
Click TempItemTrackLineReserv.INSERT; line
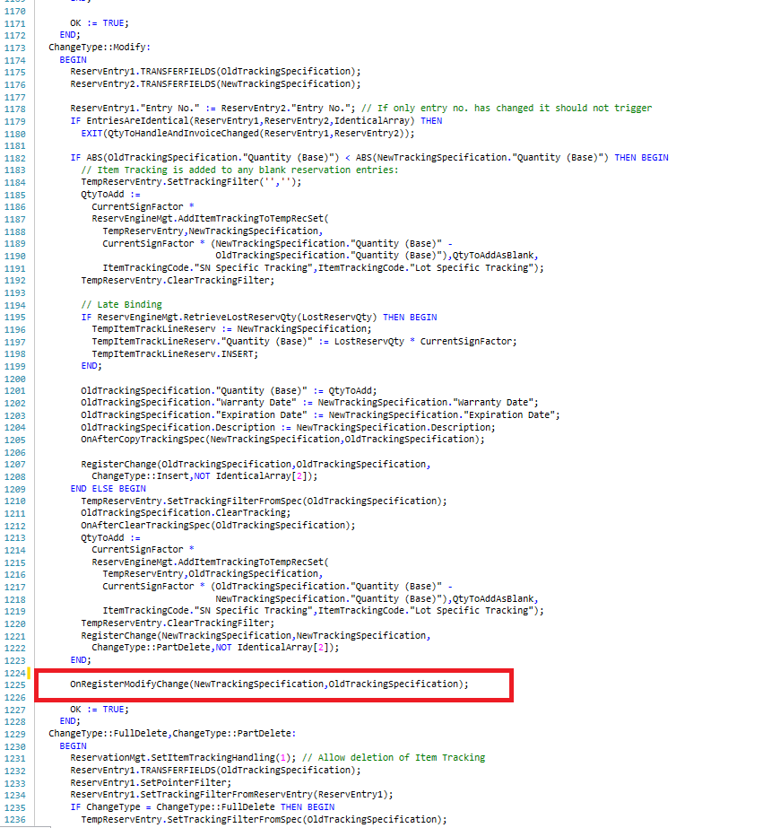tap(175, 353)
